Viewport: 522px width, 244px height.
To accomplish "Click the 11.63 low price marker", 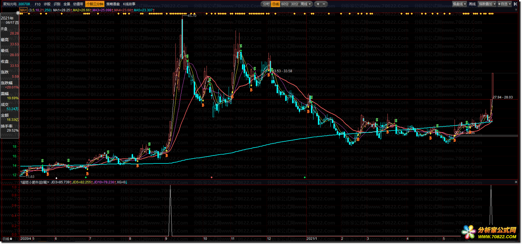I will click(x=30, y=177).
